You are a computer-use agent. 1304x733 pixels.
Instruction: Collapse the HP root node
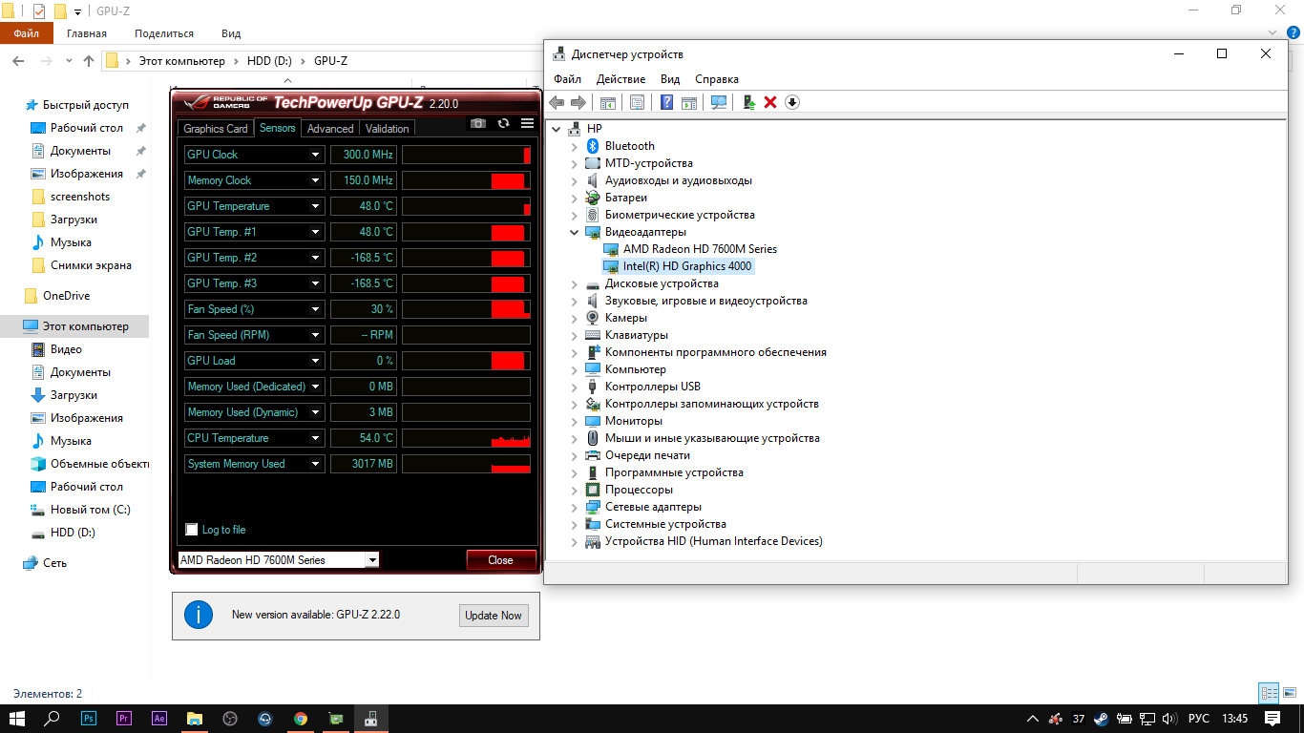coord(556,129)
